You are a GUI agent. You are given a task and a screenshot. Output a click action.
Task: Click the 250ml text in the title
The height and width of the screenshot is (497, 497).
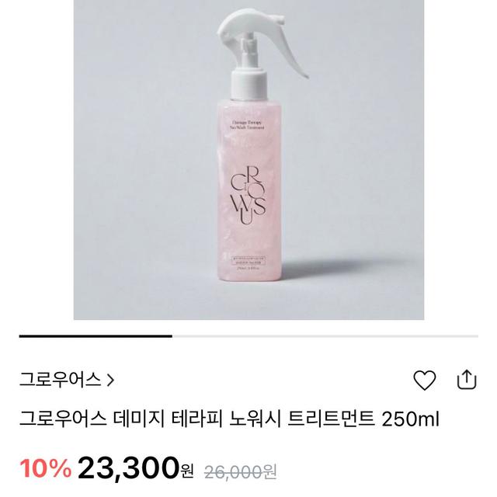click(411, 419)
